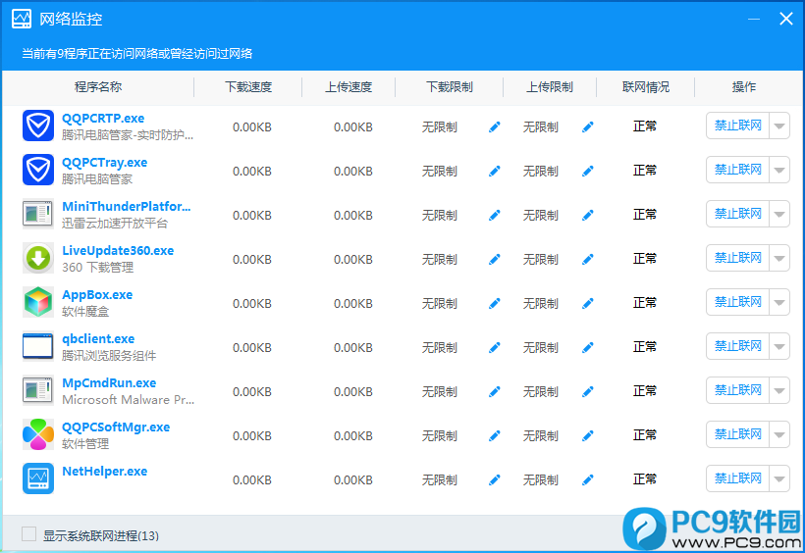The height and width of the screenshot is (553, 805).
Task: Expand action dropdown for NetHelper.exe
Action: [x=779, y=478]
